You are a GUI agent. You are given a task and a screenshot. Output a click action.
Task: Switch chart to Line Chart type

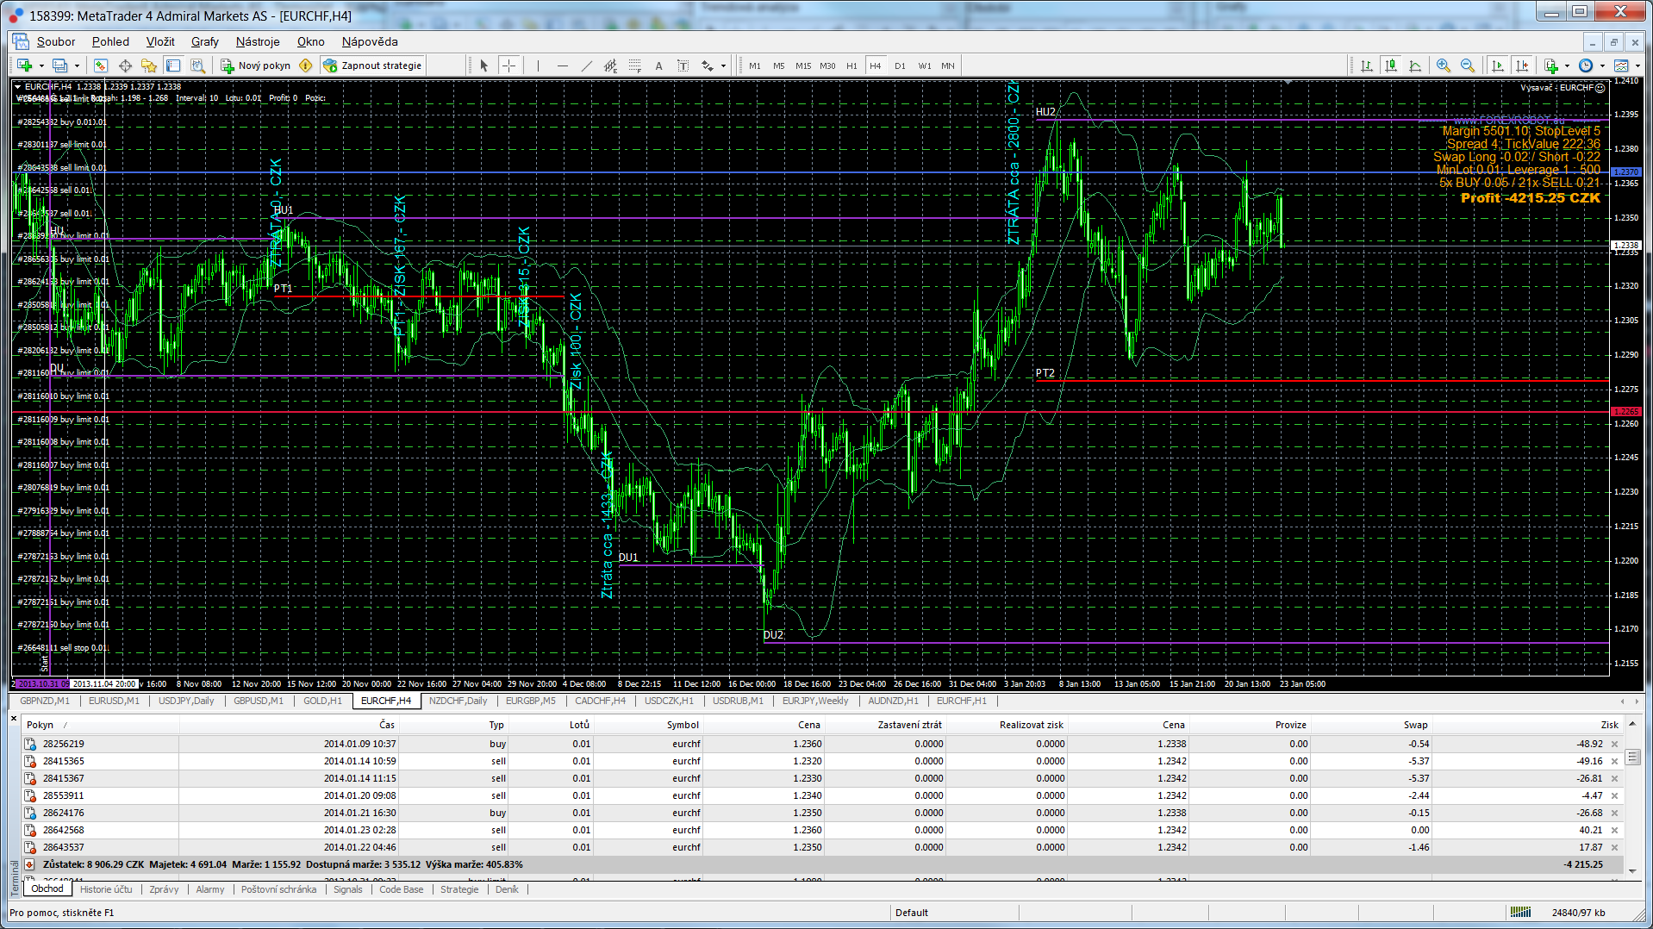click(1415, 65)
